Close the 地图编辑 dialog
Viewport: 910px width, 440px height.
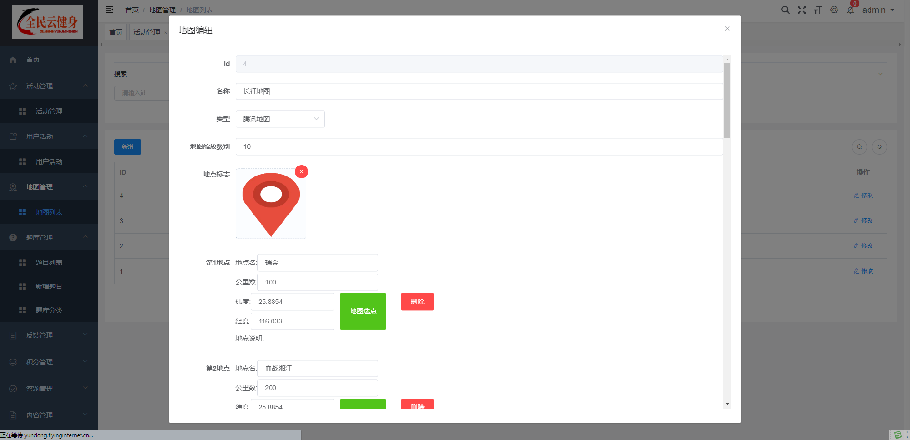point(727,29)
